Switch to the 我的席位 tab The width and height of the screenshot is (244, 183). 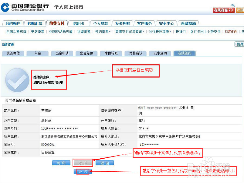coord(13,53)
